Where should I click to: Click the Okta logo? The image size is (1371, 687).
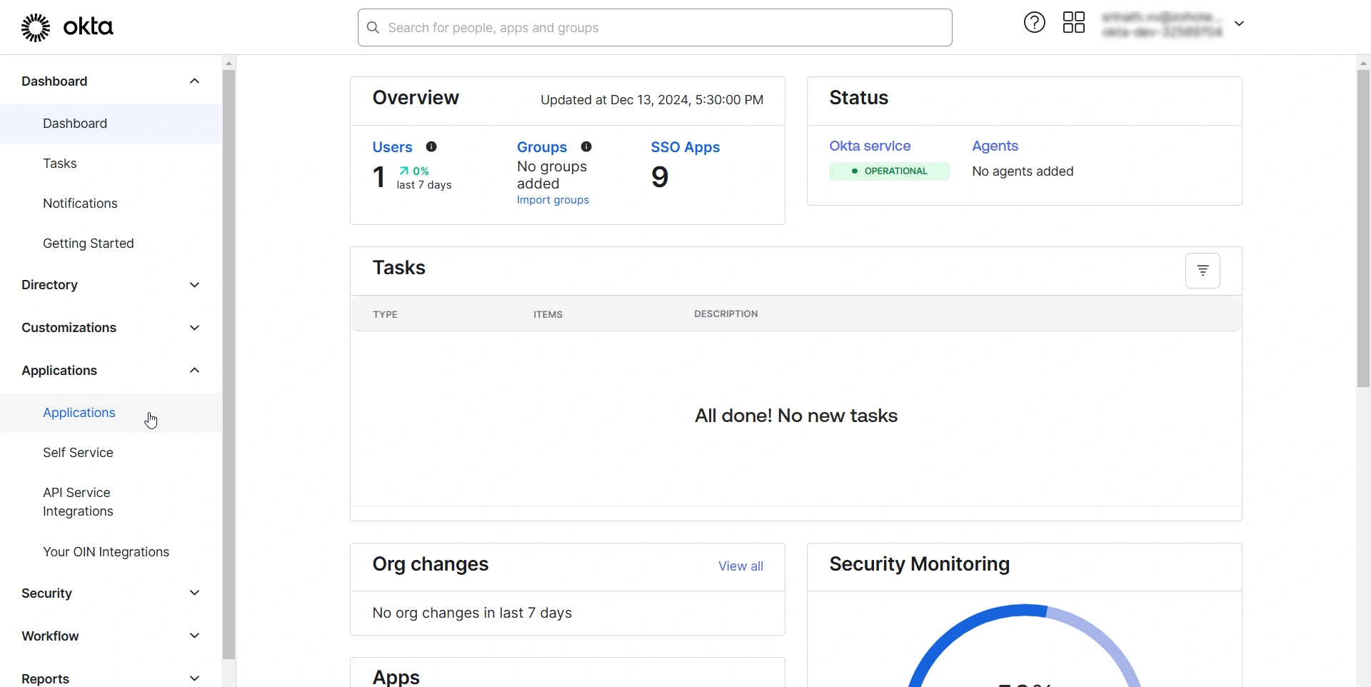[x=68, y=27]
